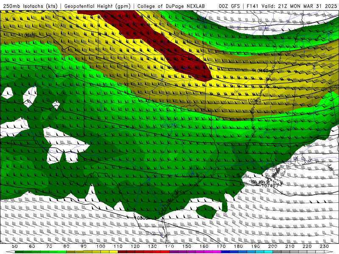Select the bright yellow swatch just left of 110

(114, 252)
